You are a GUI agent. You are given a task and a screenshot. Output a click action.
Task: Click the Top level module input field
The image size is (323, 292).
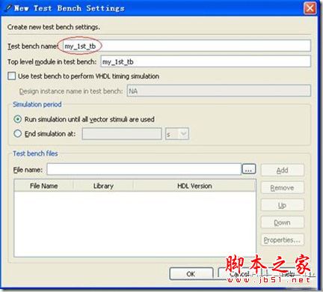[x=206, y=61]
